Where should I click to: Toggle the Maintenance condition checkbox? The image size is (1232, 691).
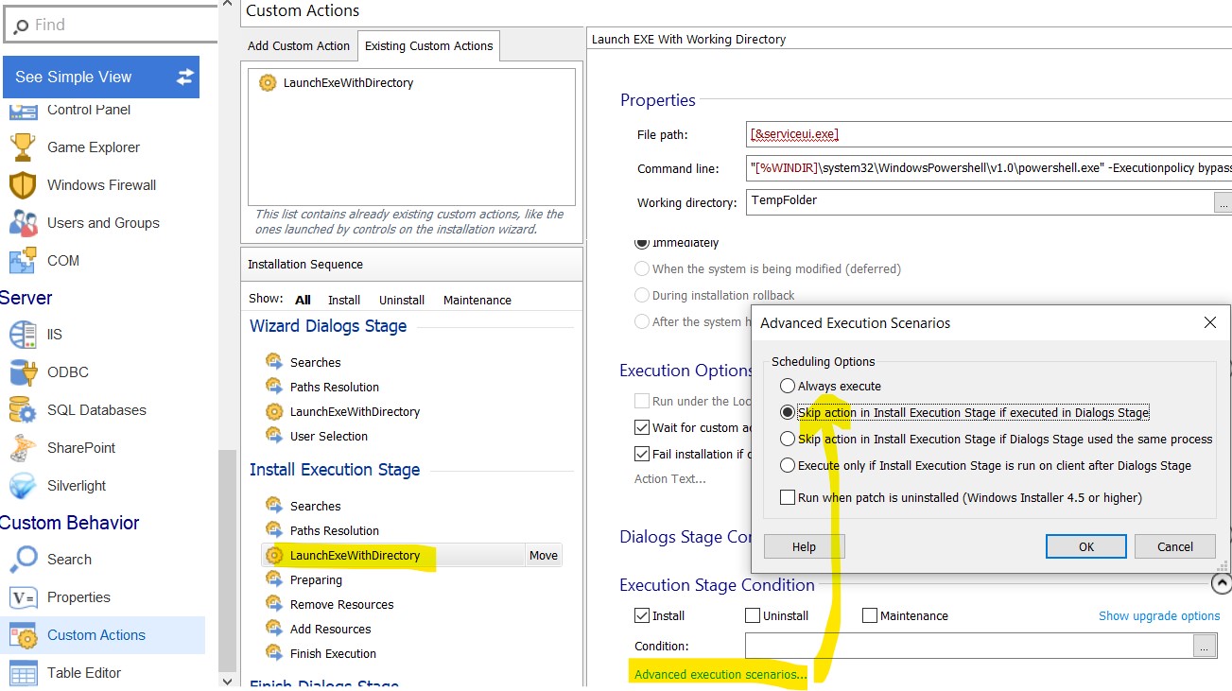coord(870,615)
